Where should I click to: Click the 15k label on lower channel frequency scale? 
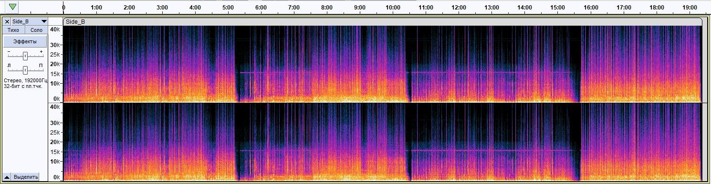coord(55,152)
